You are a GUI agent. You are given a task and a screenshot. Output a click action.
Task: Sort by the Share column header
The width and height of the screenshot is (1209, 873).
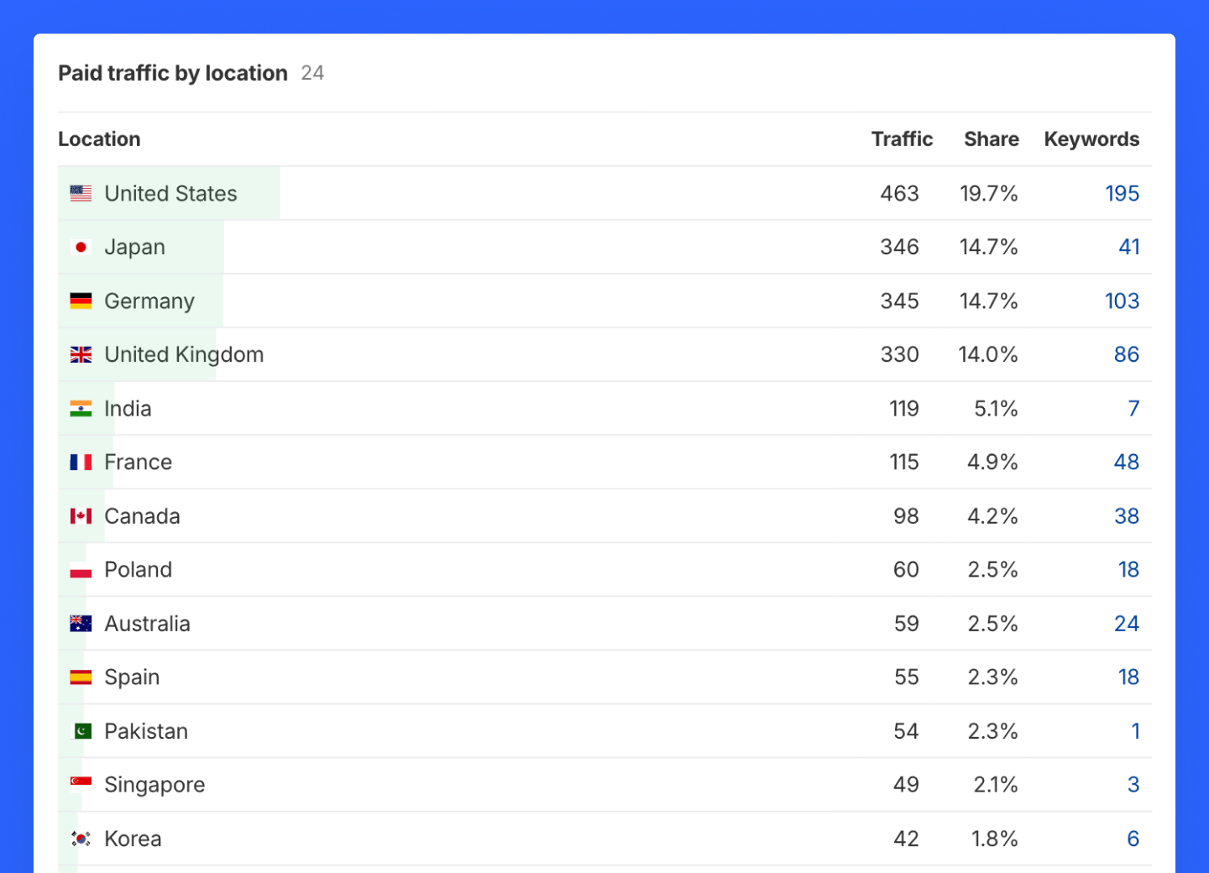pyautogui.click(x=992, y=139)
